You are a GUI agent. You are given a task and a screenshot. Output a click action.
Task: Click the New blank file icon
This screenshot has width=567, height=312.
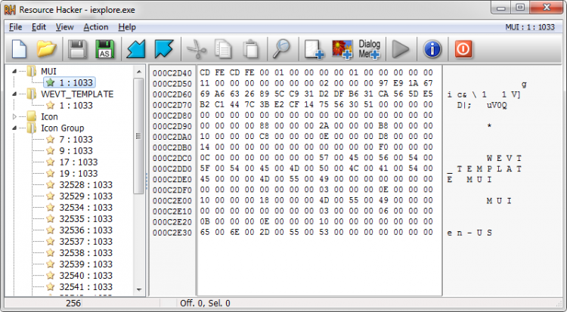19,49
